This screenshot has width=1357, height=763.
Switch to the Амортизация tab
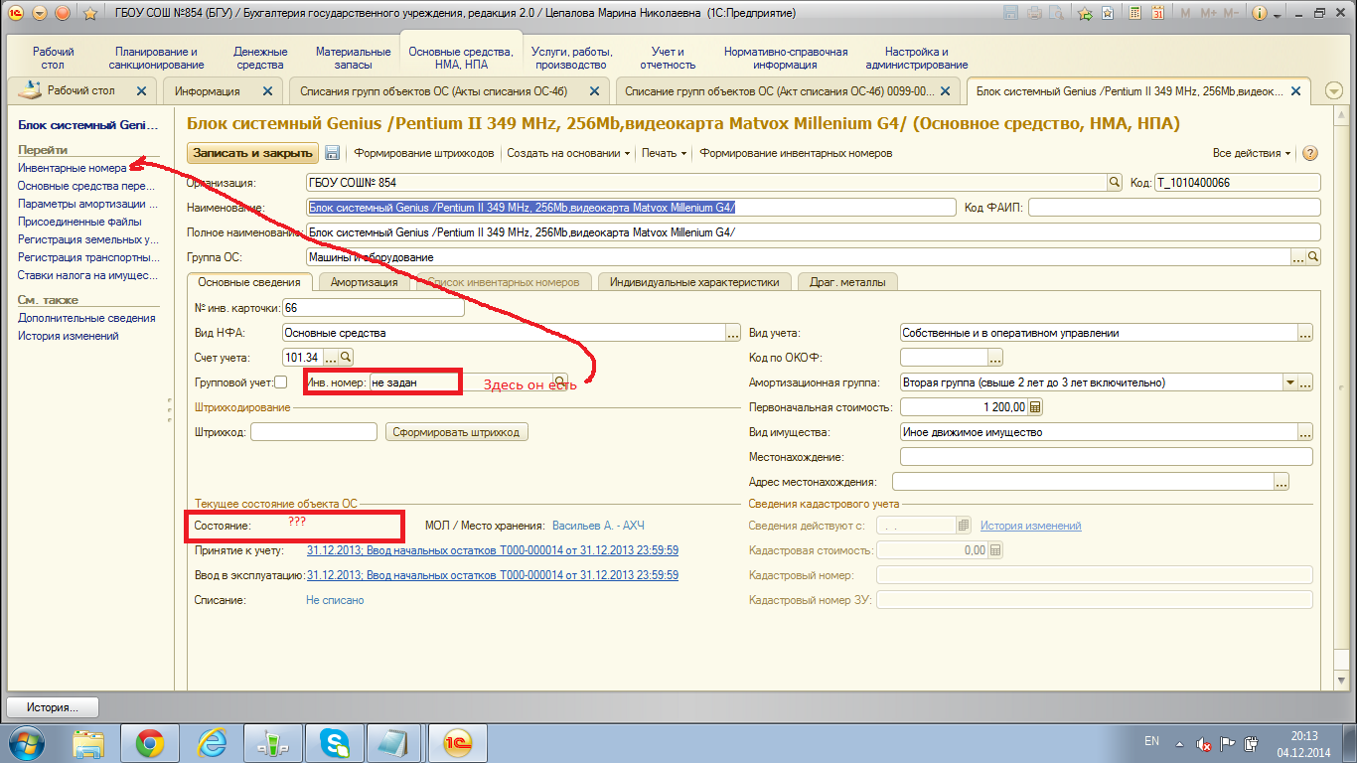(x=364, y=282)
